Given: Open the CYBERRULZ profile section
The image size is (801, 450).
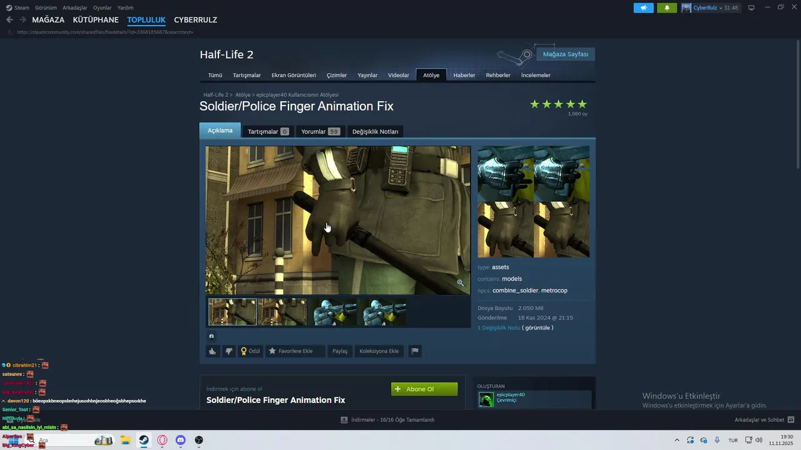Looking at the screenshot, I should (x=195, y=20).
